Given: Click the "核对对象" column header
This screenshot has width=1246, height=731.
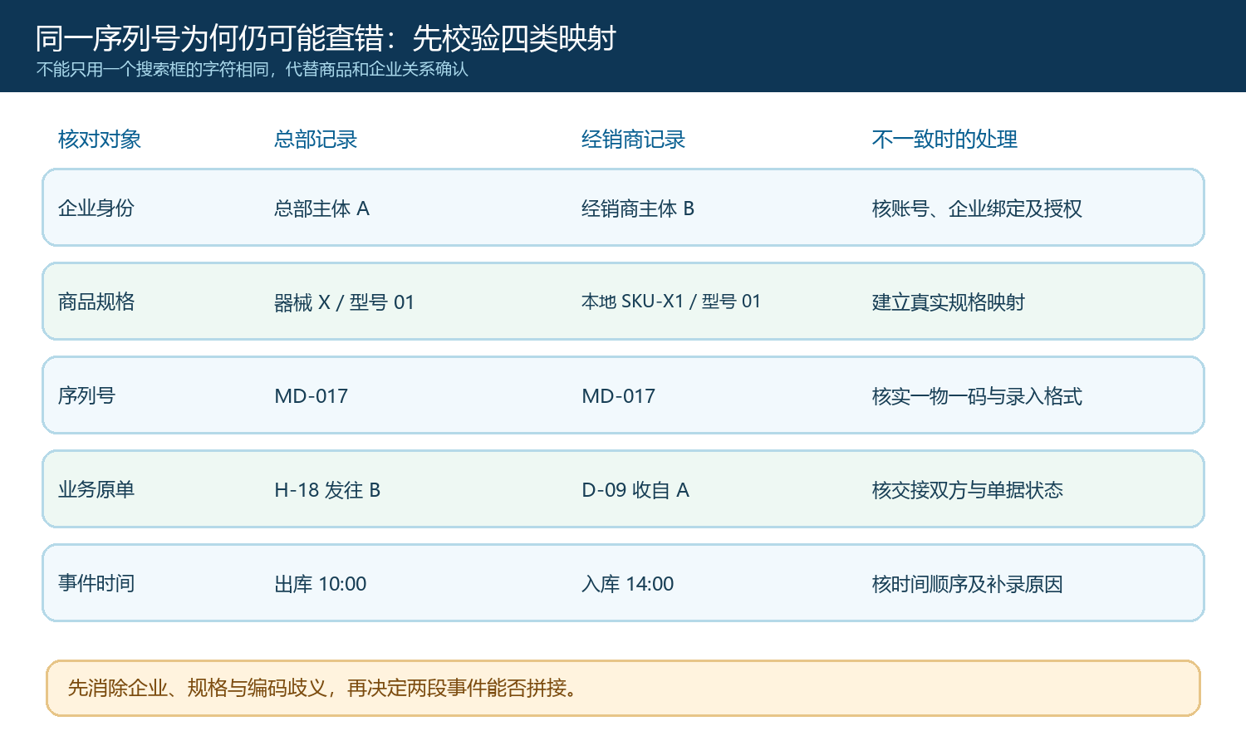Looking at the screenshot, I should click(100, 139).
